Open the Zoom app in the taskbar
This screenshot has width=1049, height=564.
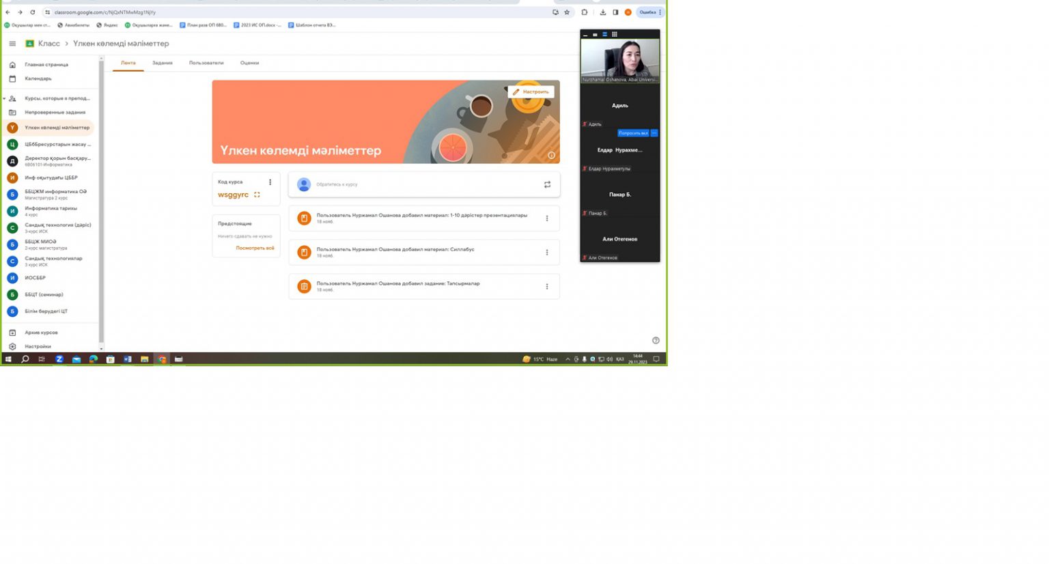tap(59, 359)
